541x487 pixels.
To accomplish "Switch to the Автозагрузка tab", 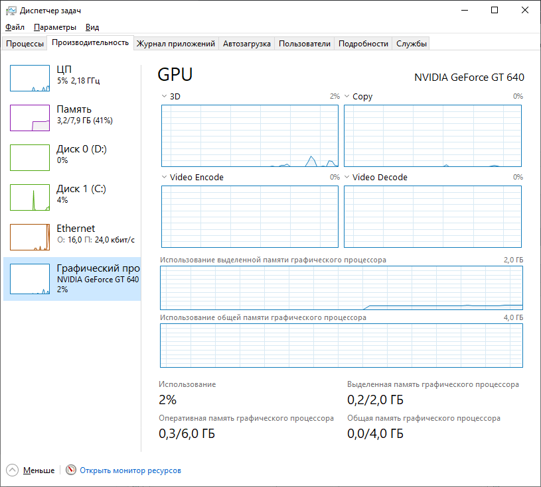I will tap(247, 44).
